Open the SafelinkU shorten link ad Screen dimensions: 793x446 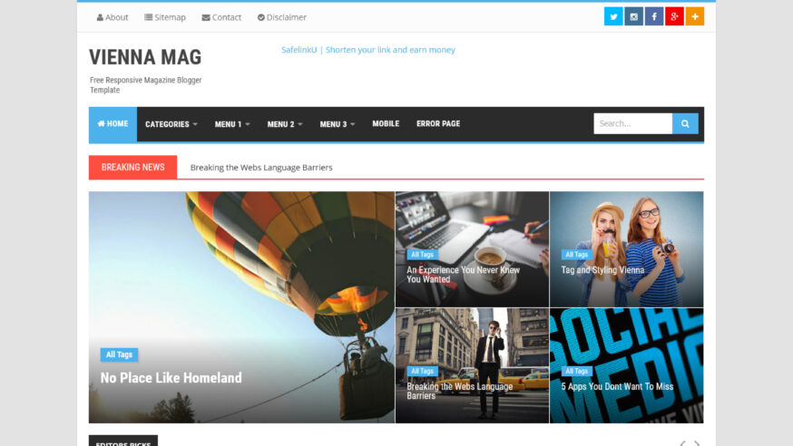coord(368,50)
